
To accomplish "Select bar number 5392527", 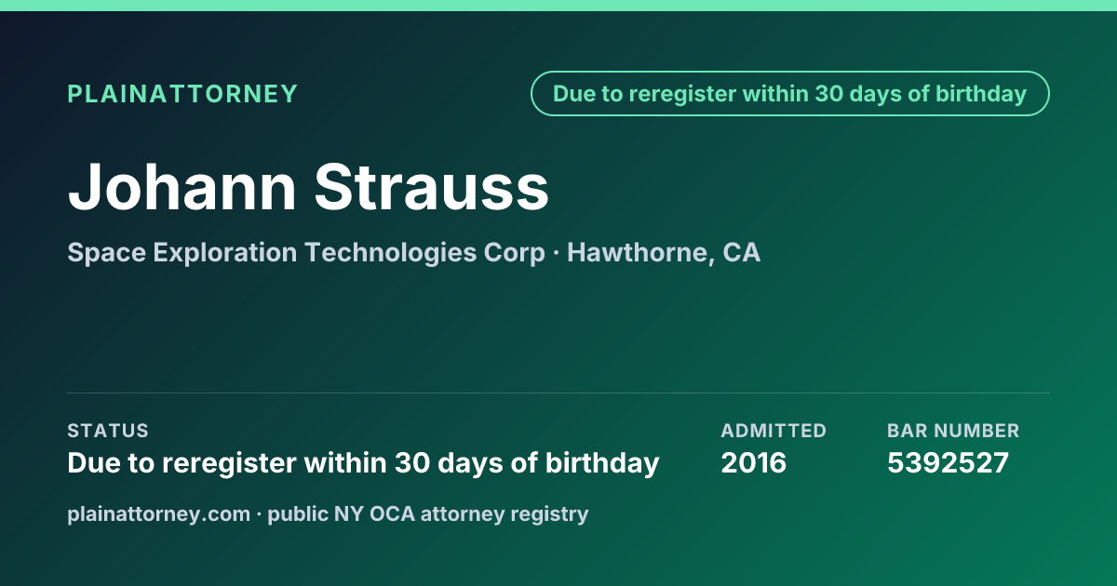I will [948, 463].
